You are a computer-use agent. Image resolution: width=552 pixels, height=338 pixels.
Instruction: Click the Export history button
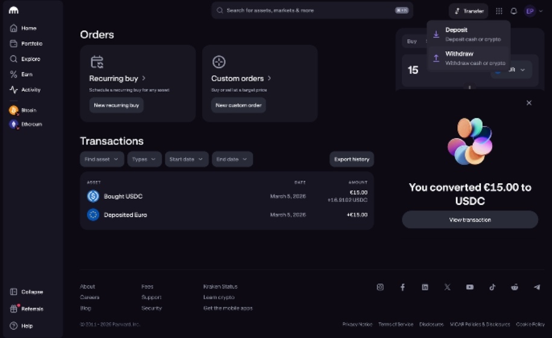click(352, 159)
